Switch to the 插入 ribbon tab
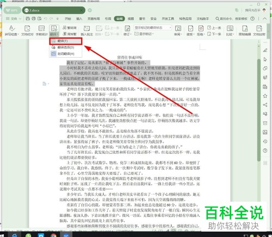 tap(79, 18)
